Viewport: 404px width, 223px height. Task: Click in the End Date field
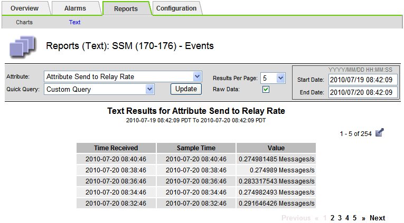363,92
